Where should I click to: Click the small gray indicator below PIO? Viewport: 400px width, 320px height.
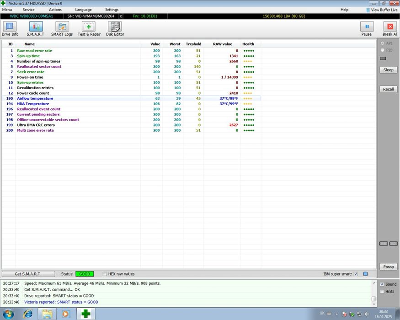(x=383, y=59)
